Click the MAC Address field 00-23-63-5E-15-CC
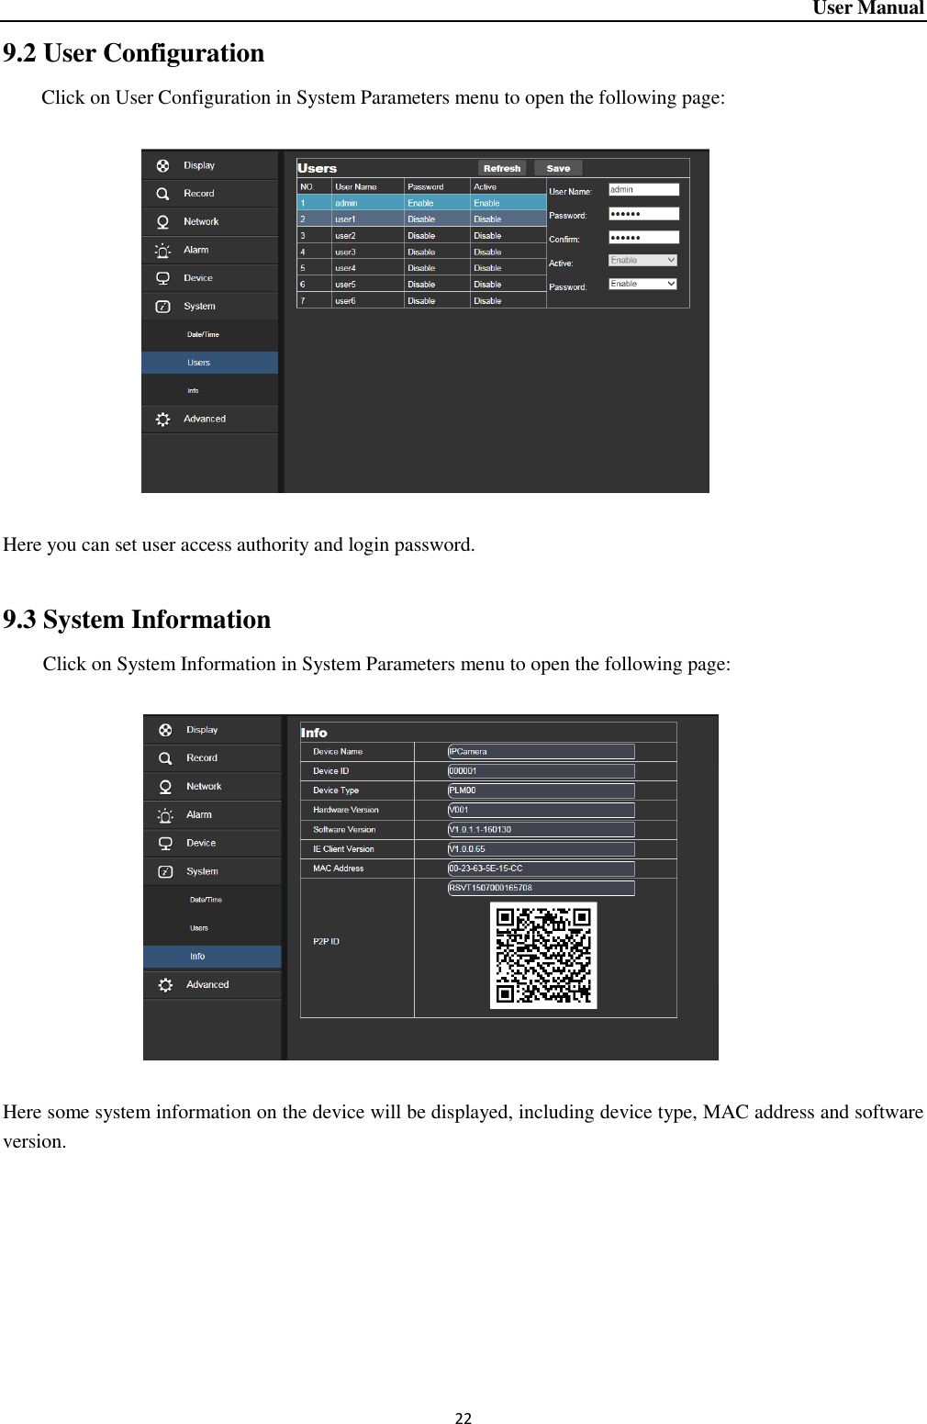The height and width of the screenshot is (1424, 927). [542, 869]
